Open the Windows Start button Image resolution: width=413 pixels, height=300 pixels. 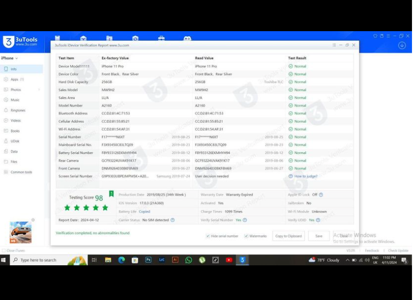click(x=4, y=260)
